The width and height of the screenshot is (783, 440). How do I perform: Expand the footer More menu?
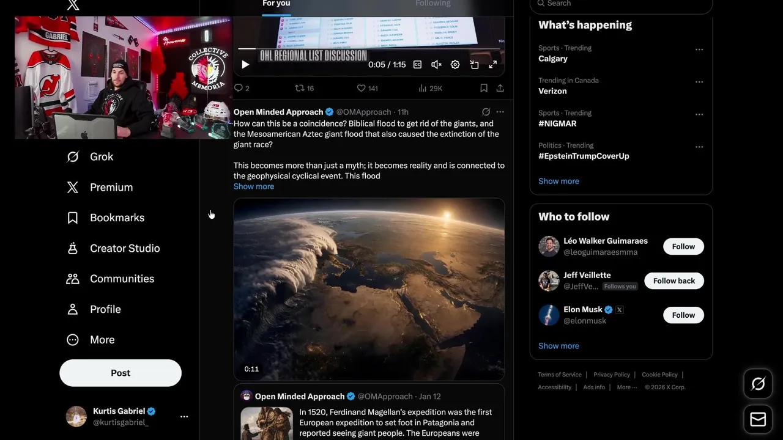[627, 387]
